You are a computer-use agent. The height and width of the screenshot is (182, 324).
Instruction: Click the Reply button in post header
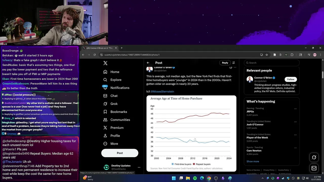(225, 63)
